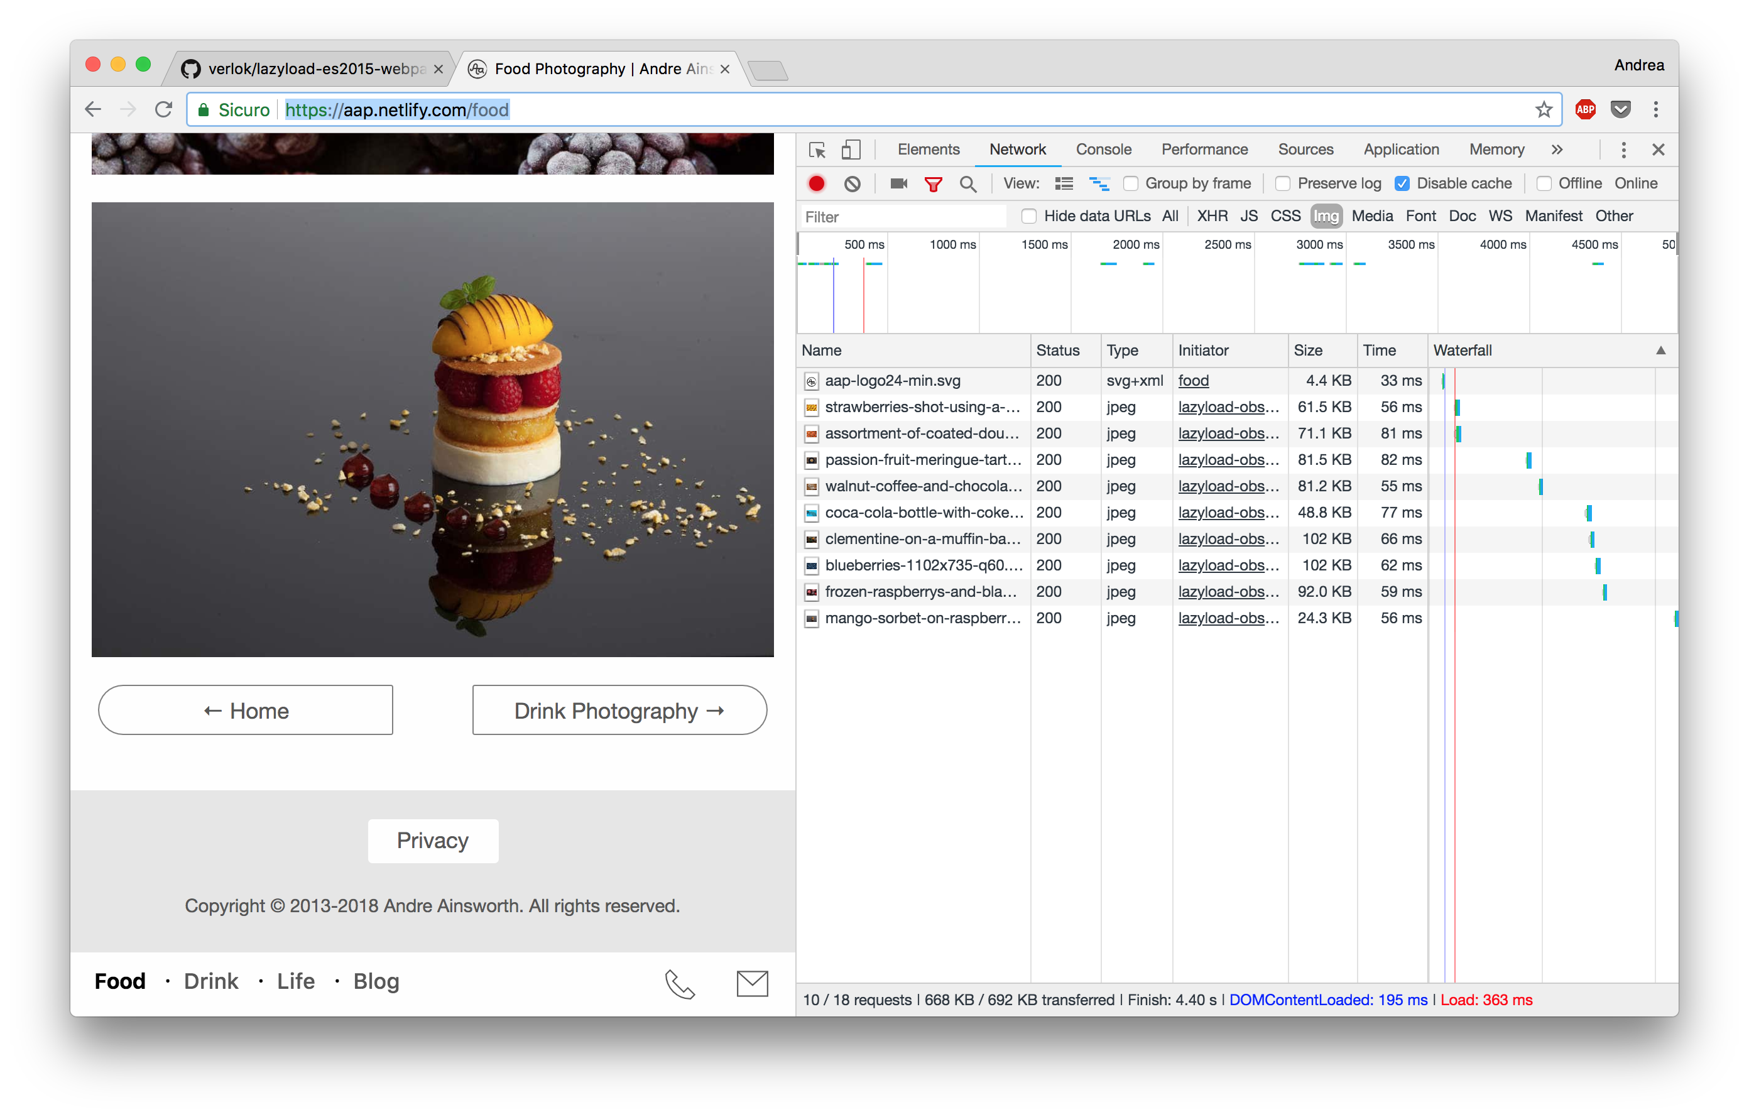Enable Preserve log

coord(1282,183)
